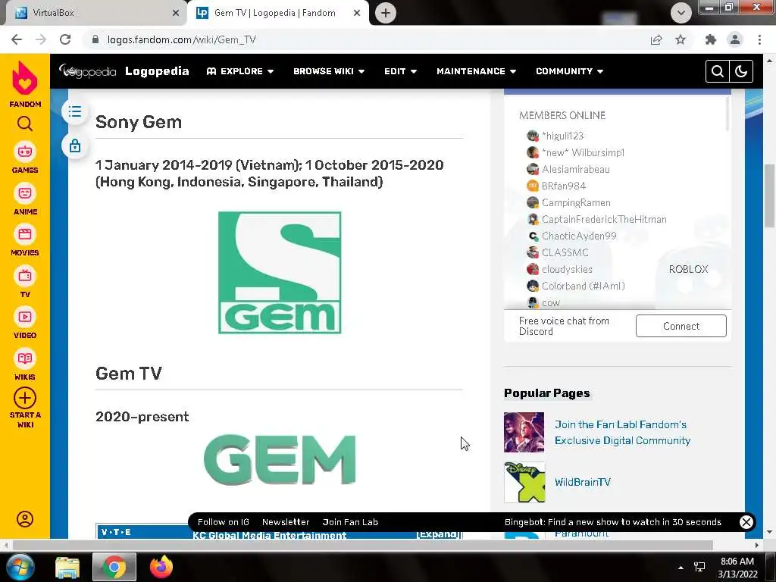776x582 pixels.
Task: Open the File Explorer taskbar icon
Action: [67, 567]
